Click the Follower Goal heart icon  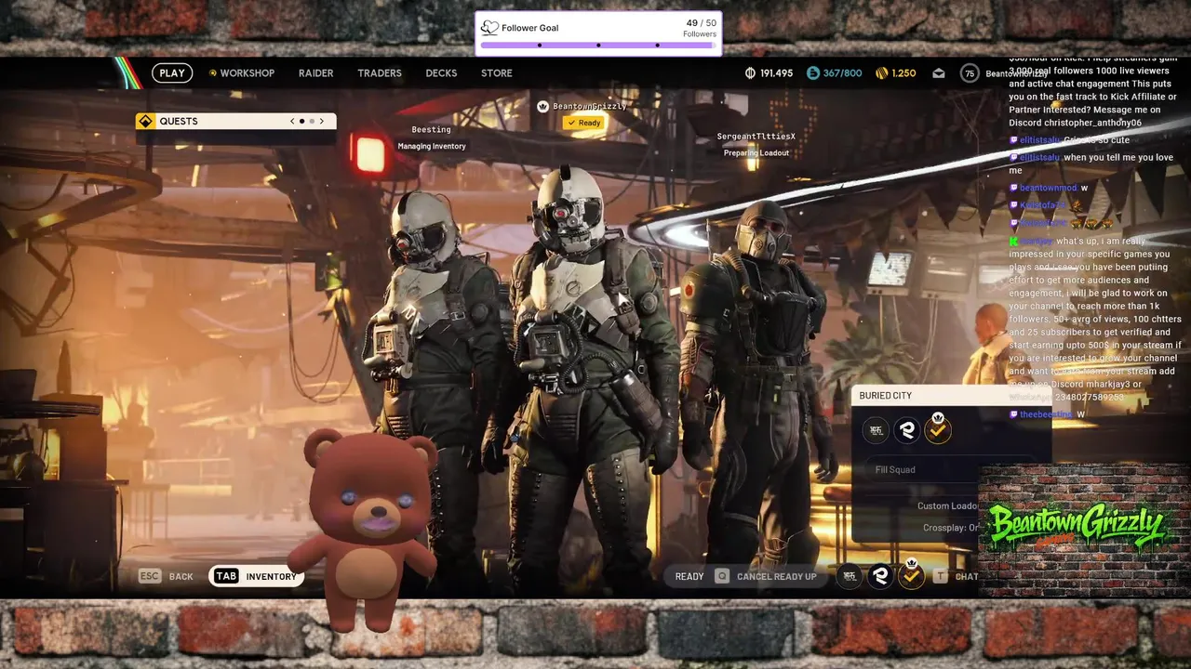(489, 28)
